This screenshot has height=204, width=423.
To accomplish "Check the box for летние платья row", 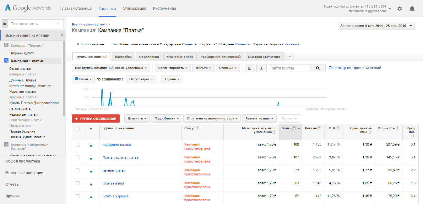I will 78,170.
